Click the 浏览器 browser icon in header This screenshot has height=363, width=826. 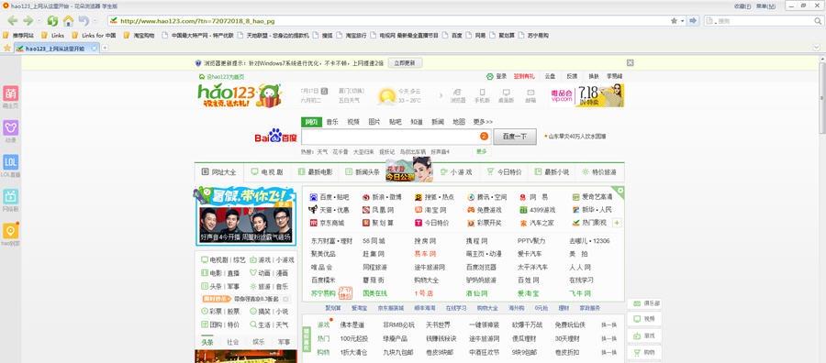[457, 95]
